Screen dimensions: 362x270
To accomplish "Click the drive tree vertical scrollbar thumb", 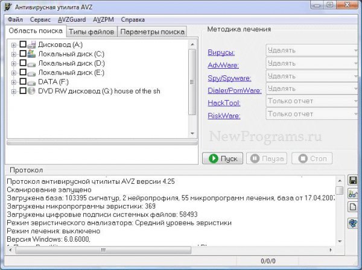I will click(x=192, y=82).
